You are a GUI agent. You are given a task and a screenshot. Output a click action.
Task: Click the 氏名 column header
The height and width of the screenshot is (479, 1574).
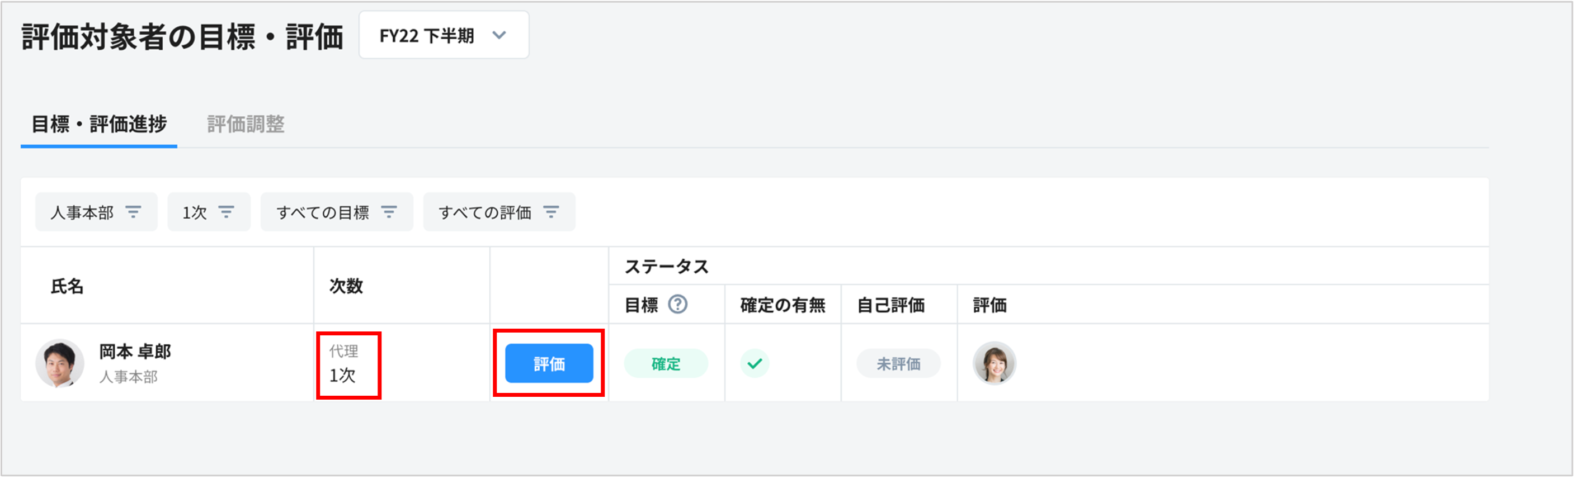tap(67, 286)
